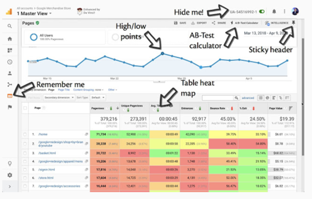This screenshot has width=312, height=199.
Task: Select the Page primary dimension
Action: tap(51, 90)
